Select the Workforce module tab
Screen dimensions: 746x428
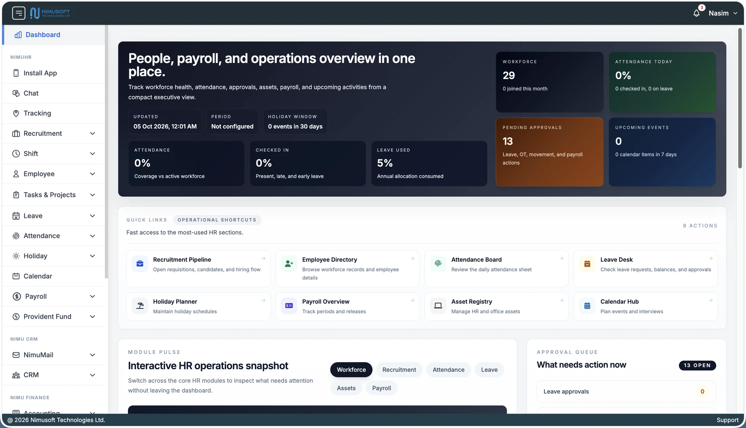[x=351, y=370]
